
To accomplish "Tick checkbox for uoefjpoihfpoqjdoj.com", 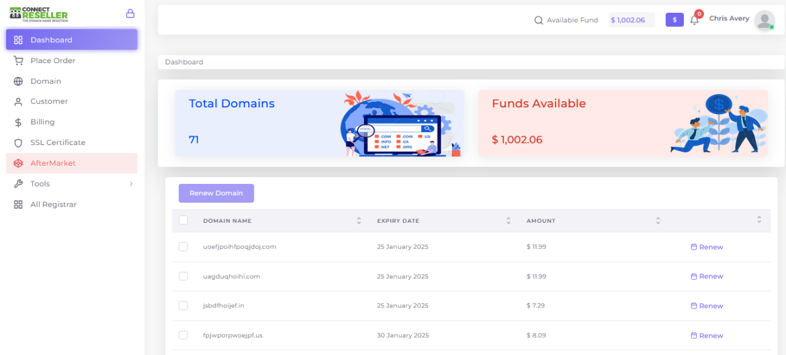I will coord(183,247).
